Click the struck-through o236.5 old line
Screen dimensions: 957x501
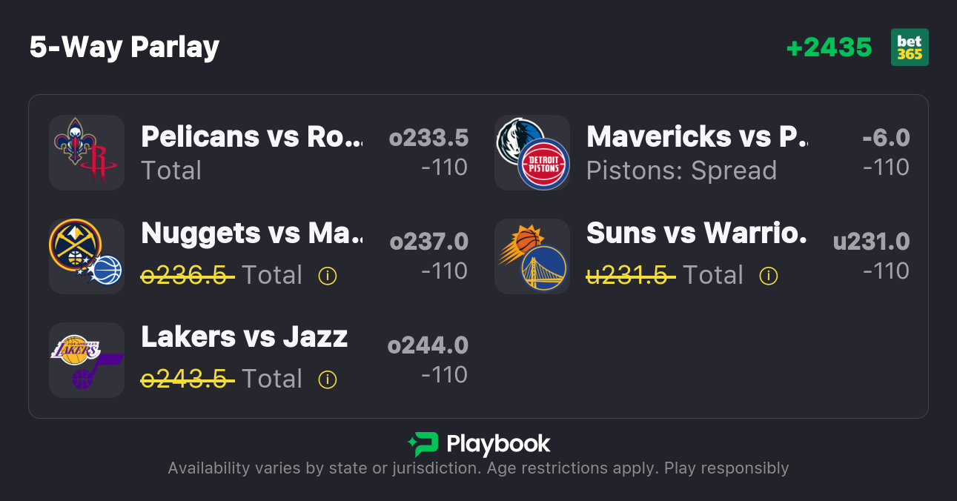(188, 276)
